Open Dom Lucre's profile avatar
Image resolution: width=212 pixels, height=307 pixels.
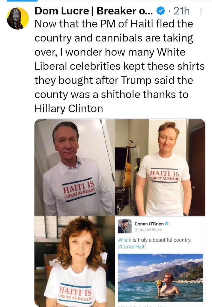18,19
